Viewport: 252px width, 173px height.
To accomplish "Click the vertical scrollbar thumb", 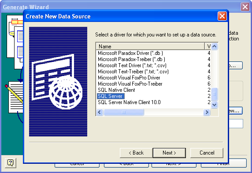I will 215,94.
